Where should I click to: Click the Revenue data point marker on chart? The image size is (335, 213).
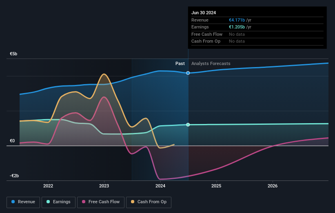[x=188, y=73]
